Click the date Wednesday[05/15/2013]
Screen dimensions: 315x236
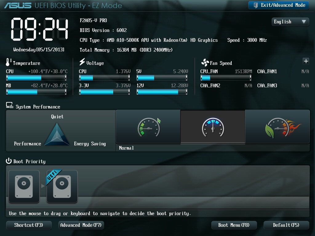coord(39,49)
